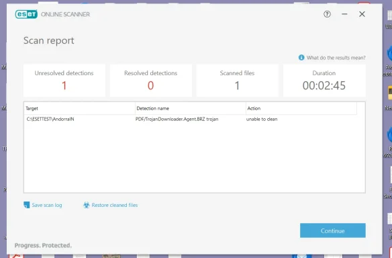Click the 'unable to clean' action cell
This screenshot has width=392, height=258.
point(262,119)
